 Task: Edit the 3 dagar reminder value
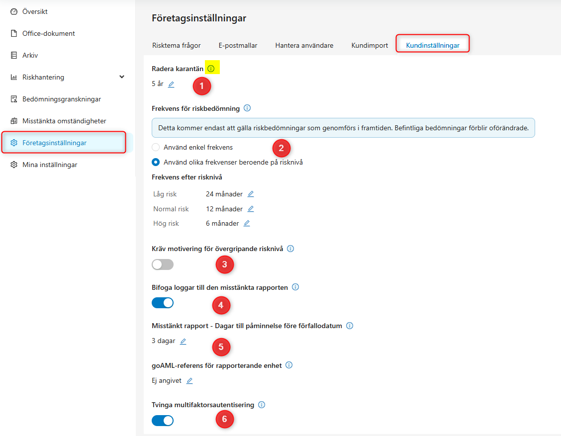click(183, 341)
